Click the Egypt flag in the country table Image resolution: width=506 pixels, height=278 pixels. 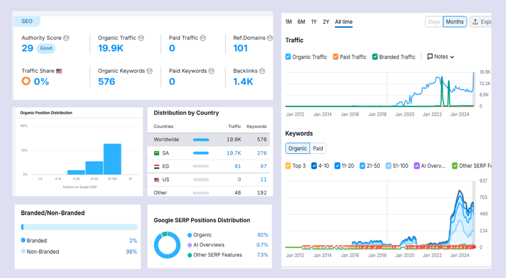(x=157, y=166)
